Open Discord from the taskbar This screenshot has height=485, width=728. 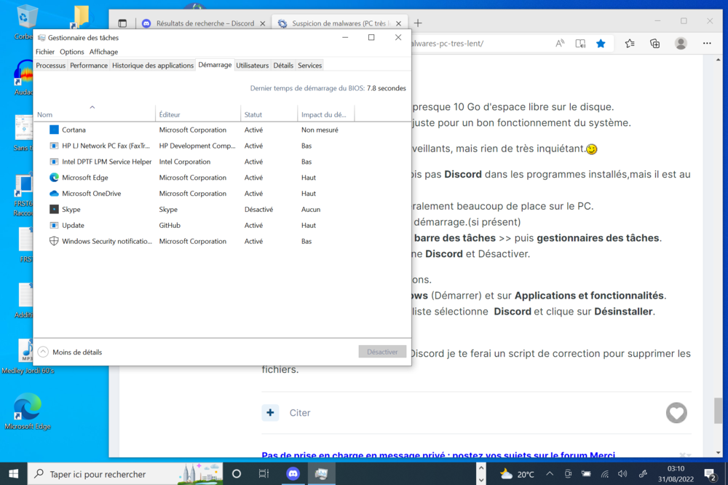pyautogui.click(x=293, y=473)
